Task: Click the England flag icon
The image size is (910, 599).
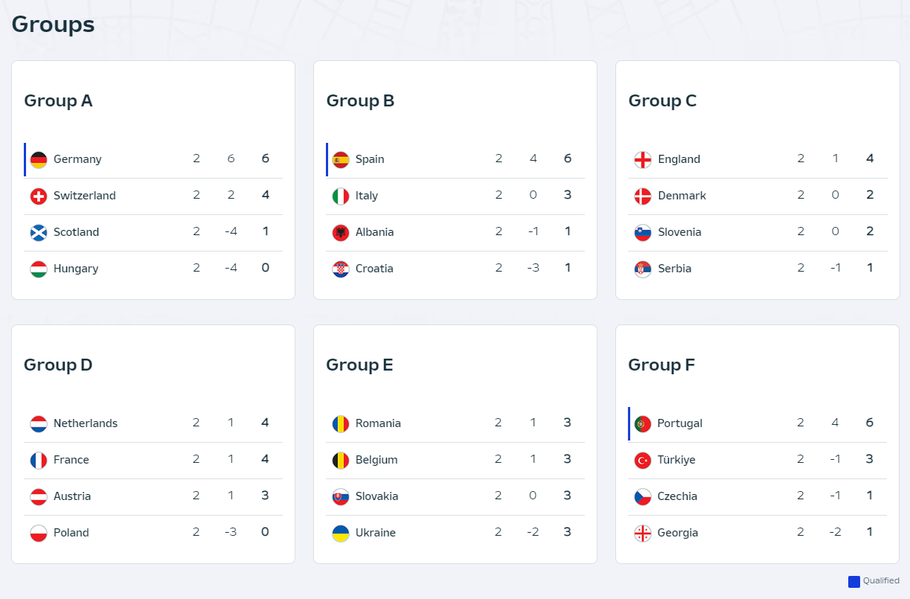Action: point(643,160)
